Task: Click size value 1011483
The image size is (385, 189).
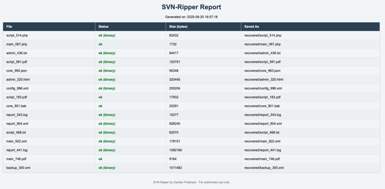Action: (176, 168)
